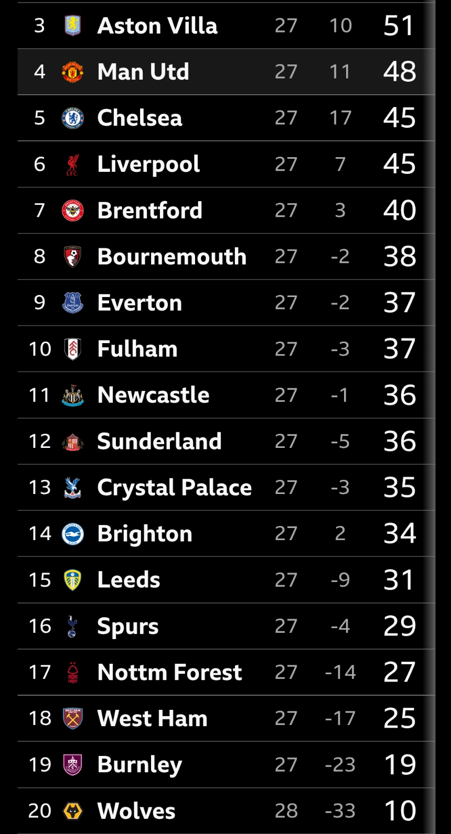
Task: Click the Chelsea club badge
Action: click(72, 118)
